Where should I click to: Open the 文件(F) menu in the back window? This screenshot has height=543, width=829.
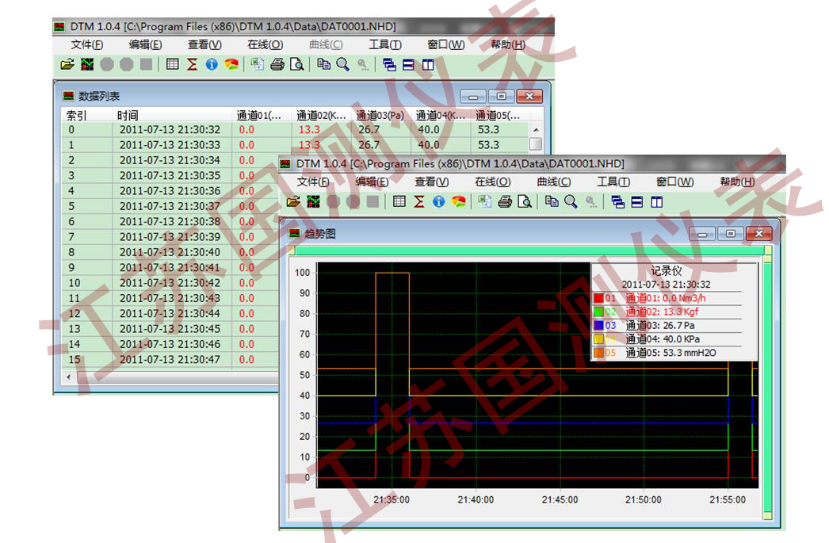(x=86, y=45)
